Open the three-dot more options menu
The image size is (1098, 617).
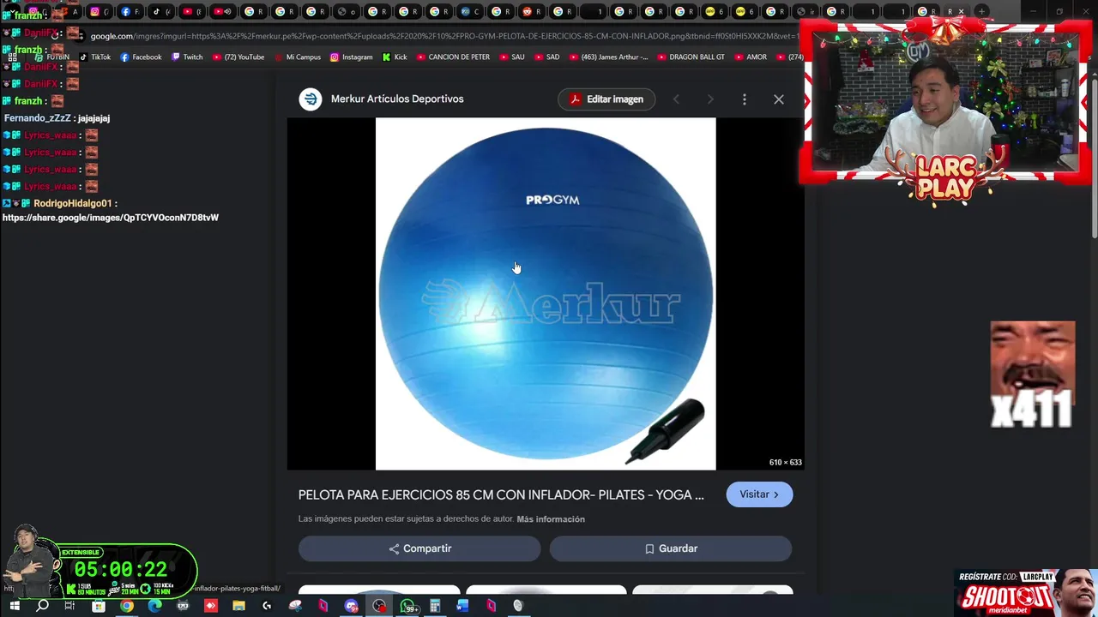point(744,99)
